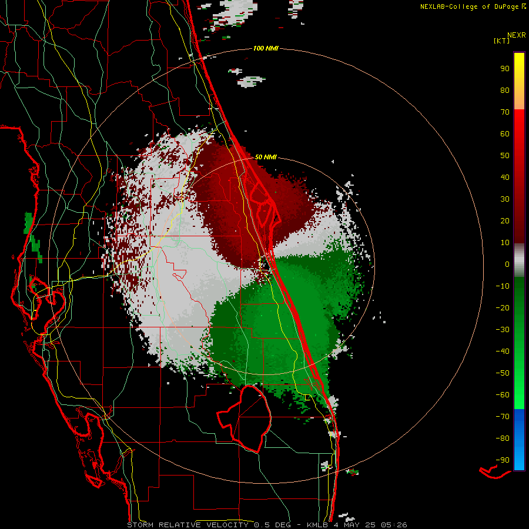This screenshot has width=529, height=529.
Task: Click the '80' color scale value
Action: coord(505,90)
